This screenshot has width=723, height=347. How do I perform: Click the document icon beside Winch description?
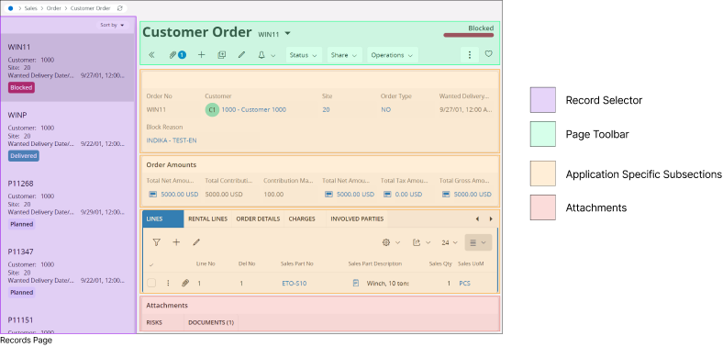coord(355,284)
